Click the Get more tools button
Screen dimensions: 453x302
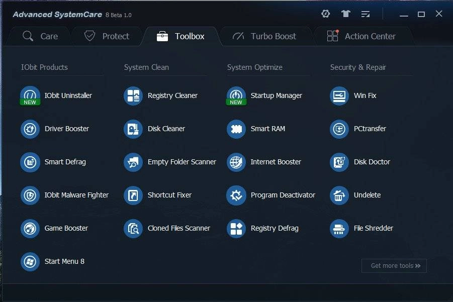tap(394, 266)
